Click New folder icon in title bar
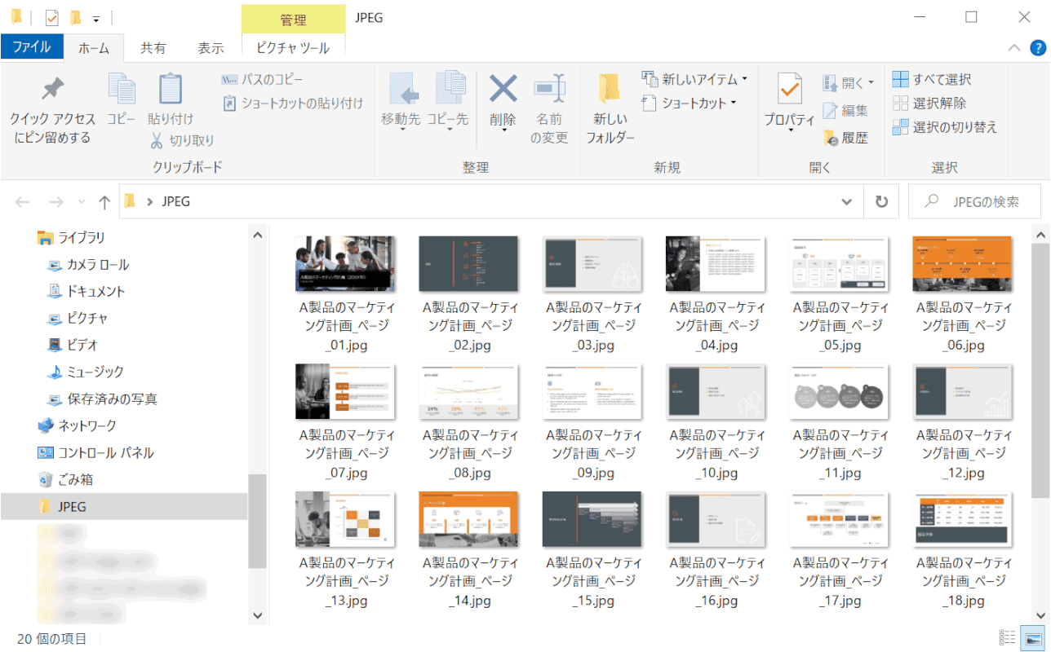Screen dimensions: 1051x652 tap(75, 17)
